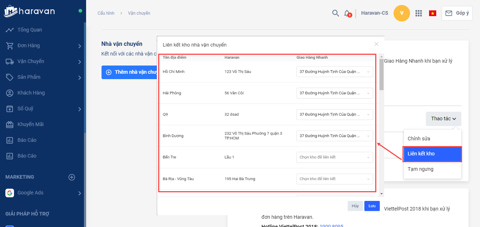This screenshot has height=227, width=480.
Task: Open the notifications bell
Action: [x=347, y=13]
